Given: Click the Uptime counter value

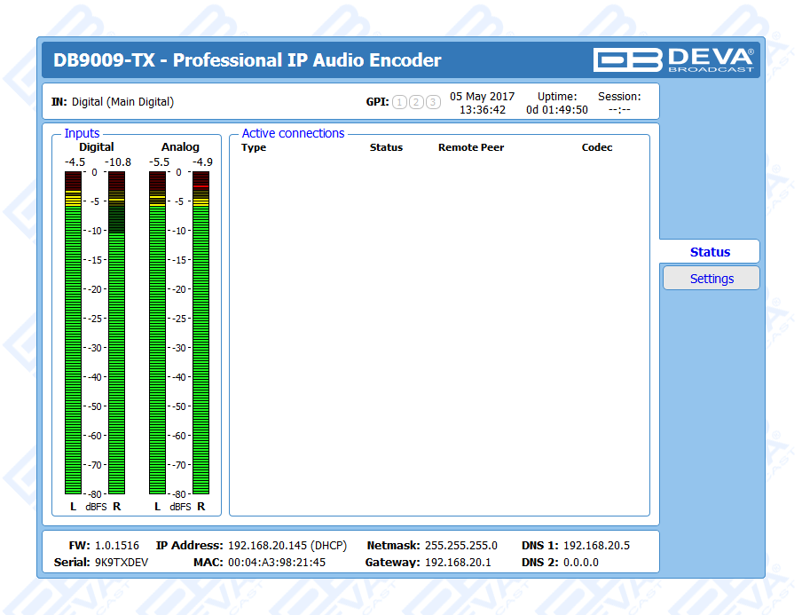Looking at the screenshot, I should (x=557, y=110).
